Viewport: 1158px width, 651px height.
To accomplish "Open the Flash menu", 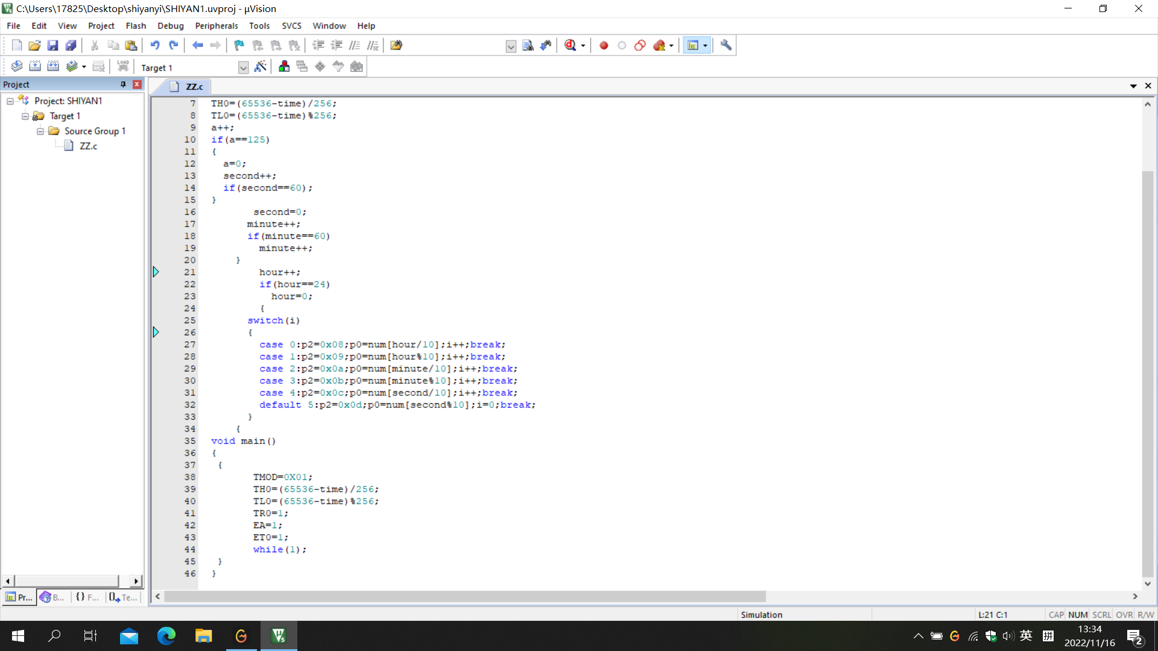I will pyautogui.click(x=136, y=26).
